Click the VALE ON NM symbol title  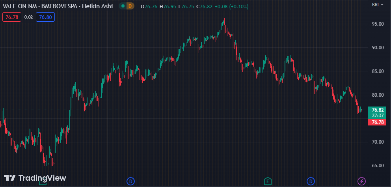pyautogui.click(x=20, y=6)
